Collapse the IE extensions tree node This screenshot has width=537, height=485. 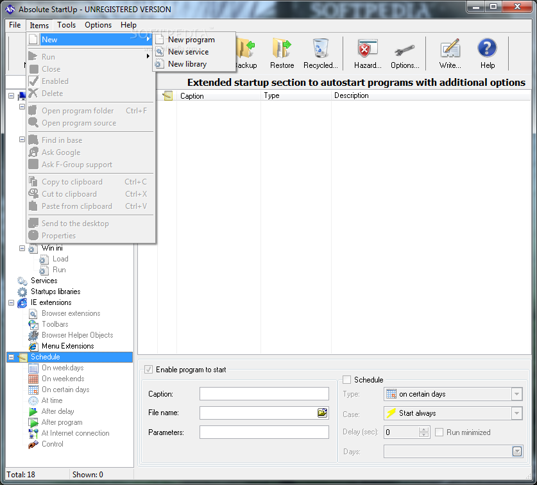tap(12, 302)
